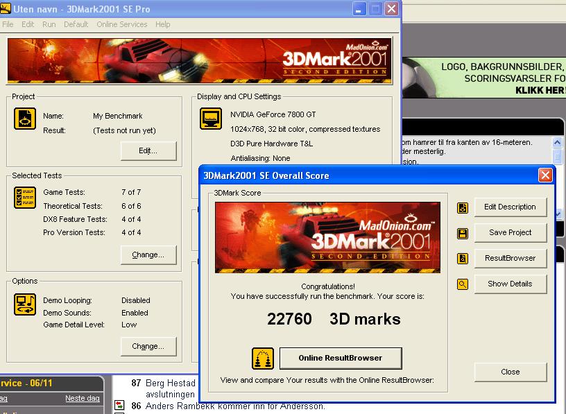Click Change... under Options
The height and width of the screenshot is (414, 566).
pyautogui.click(x=148, y=347)
